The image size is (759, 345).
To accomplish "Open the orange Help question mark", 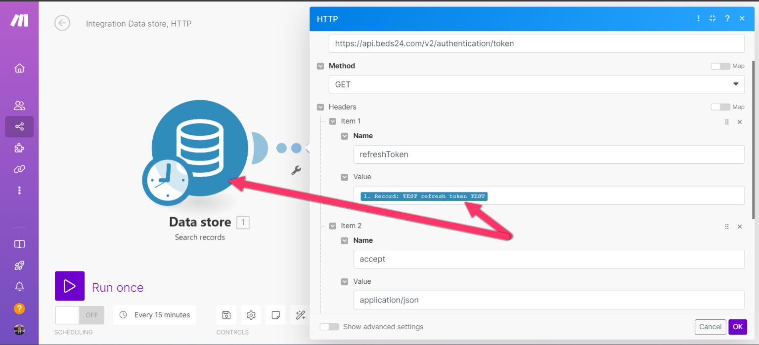I will click(19, 308).
